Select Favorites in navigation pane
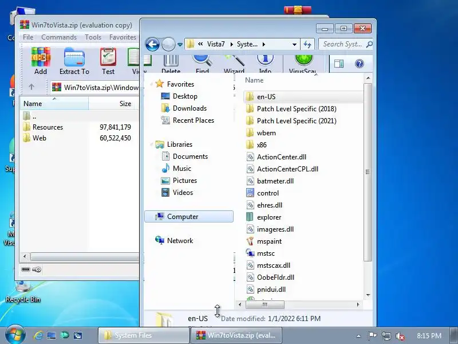Image resolution: width=458 pixels, height=344 pixels. [180, 84]
